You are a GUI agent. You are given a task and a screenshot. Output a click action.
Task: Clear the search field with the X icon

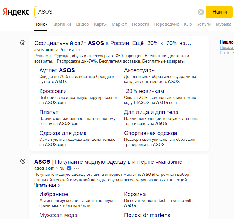click(x=200, y=12)
